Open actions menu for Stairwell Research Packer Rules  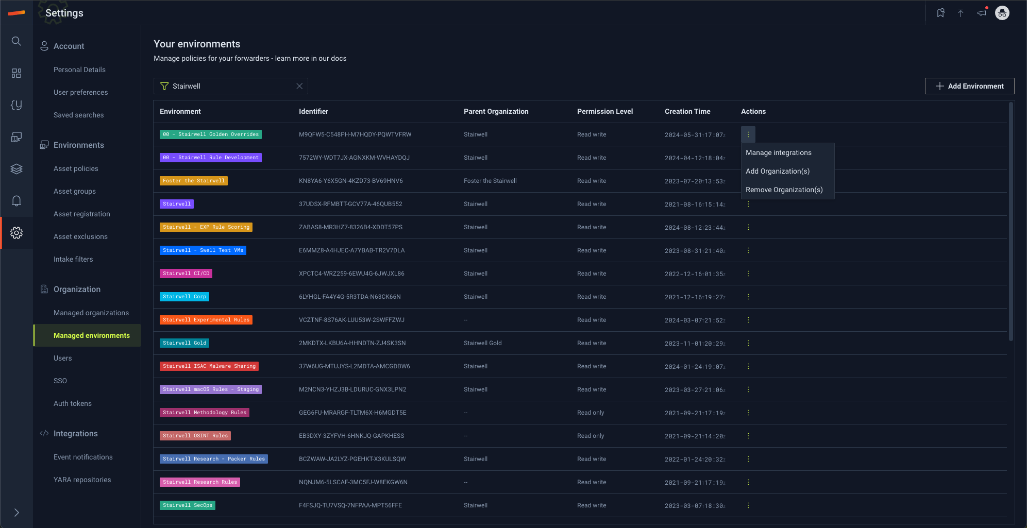coord(748,459)
